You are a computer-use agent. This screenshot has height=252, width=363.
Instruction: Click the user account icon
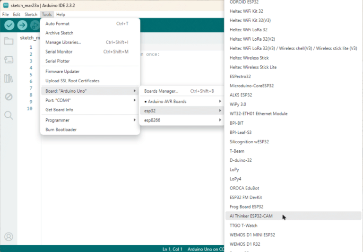(x=9, y=236)
